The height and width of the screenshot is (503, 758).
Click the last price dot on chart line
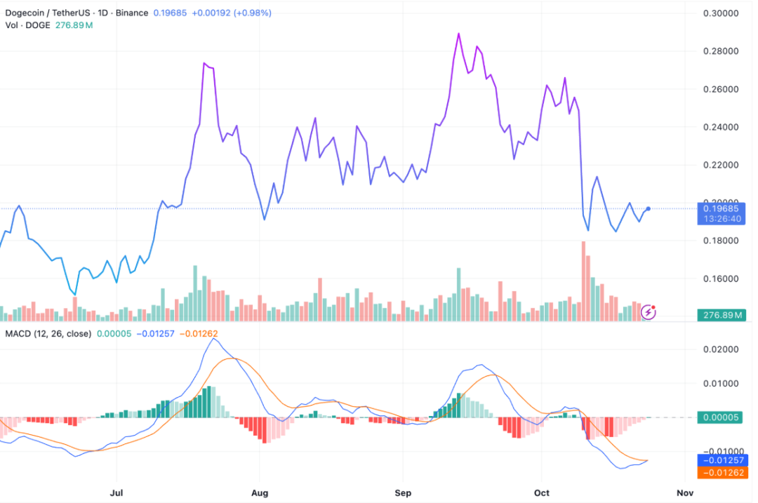(x=648, y=208)
